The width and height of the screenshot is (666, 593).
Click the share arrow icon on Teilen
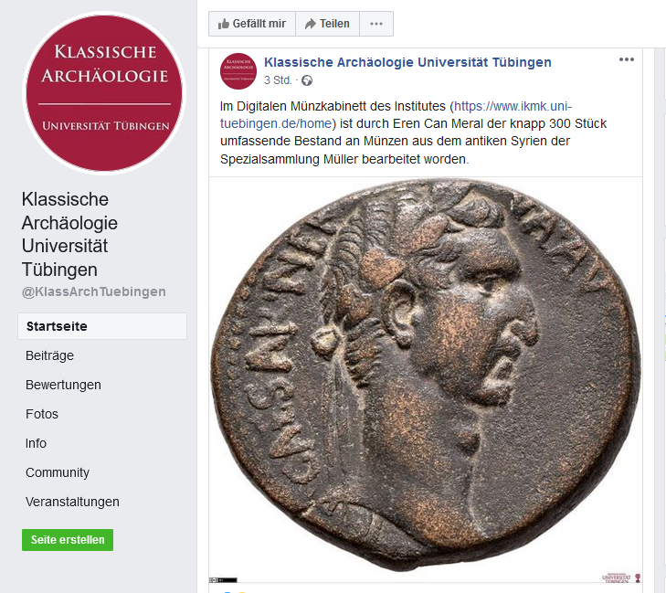(x=311, y=24)
